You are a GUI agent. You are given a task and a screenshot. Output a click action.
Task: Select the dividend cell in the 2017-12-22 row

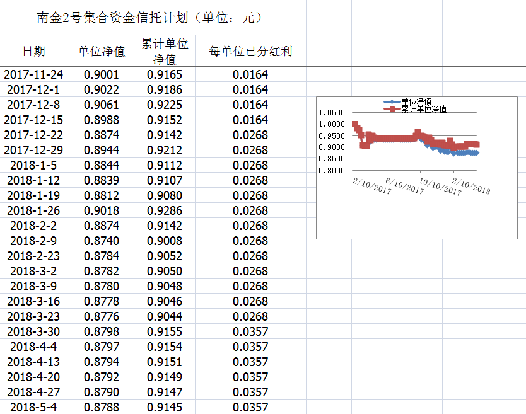click(250, 135)
